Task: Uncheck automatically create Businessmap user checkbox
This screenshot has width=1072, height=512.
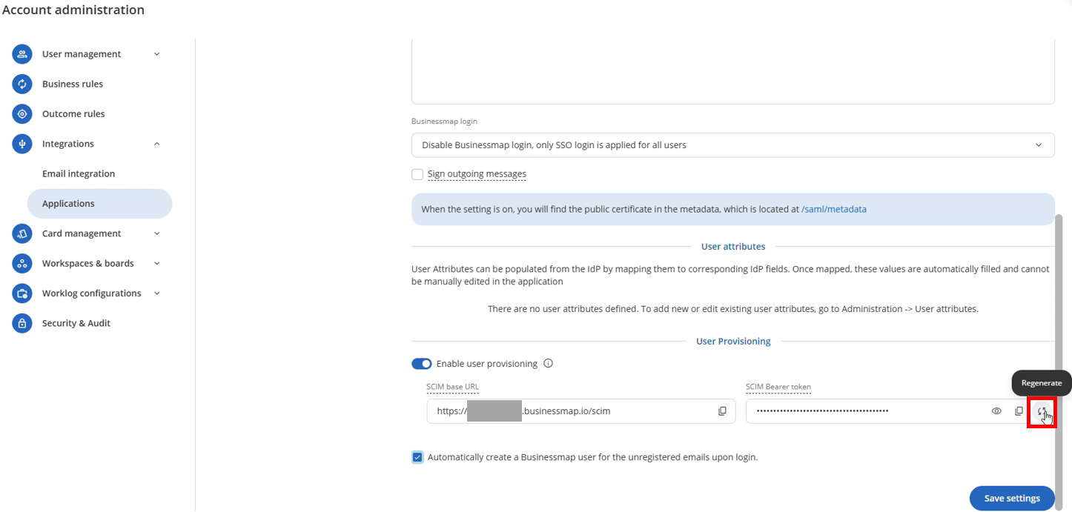Action: pos(417,457)
